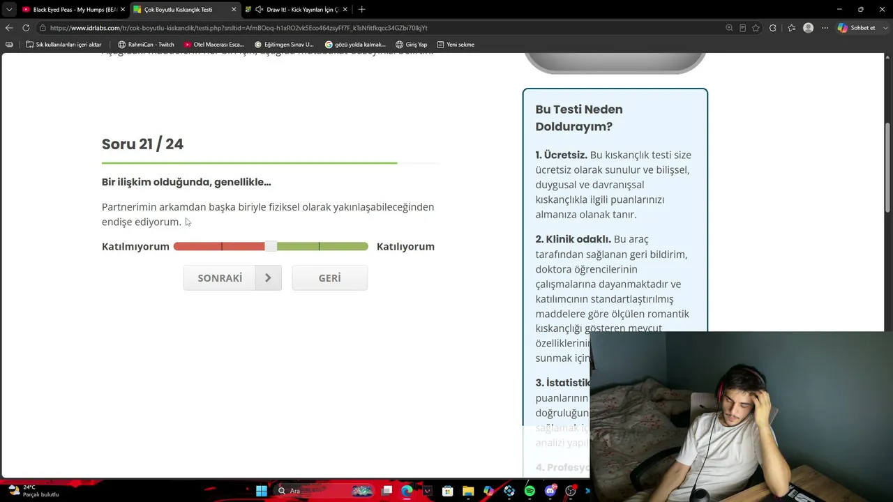Open the Copilot app on the taskbar

(488, 491)
